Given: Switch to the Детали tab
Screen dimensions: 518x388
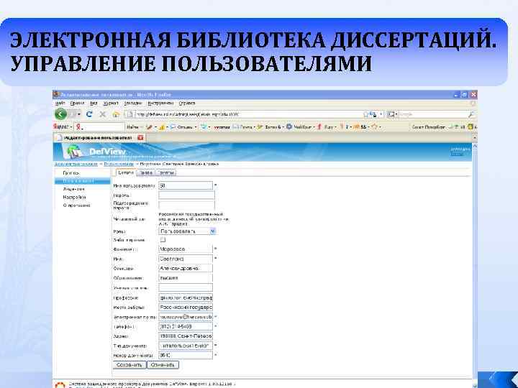Looking at the screenshot, I should [125, 172].
